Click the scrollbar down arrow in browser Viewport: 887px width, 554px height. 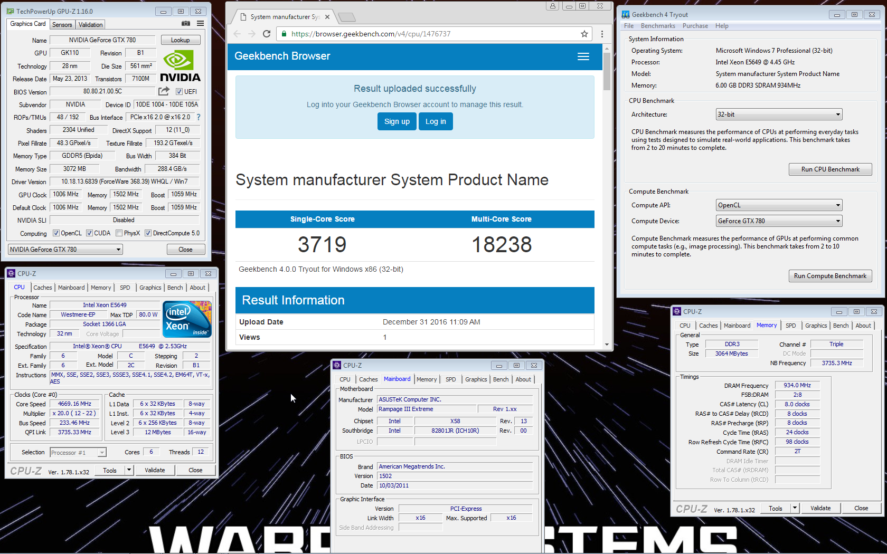tap(607, 344)
